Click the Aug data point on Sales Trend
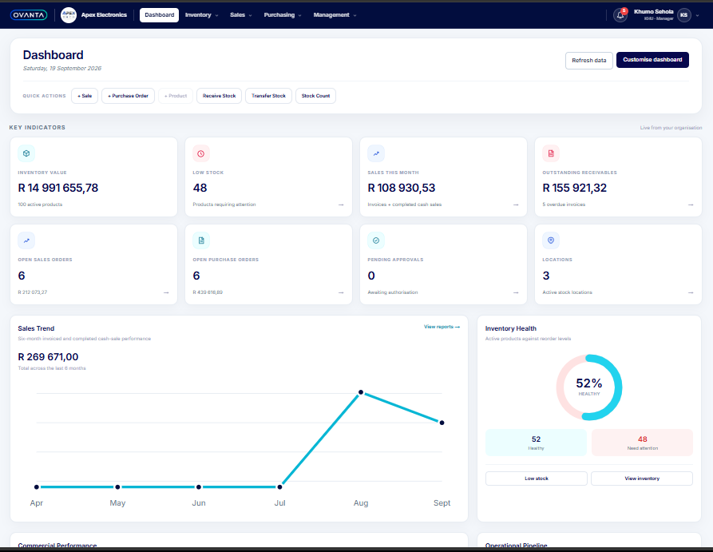Screen dimensions: 713x552 tap(361, 391)
